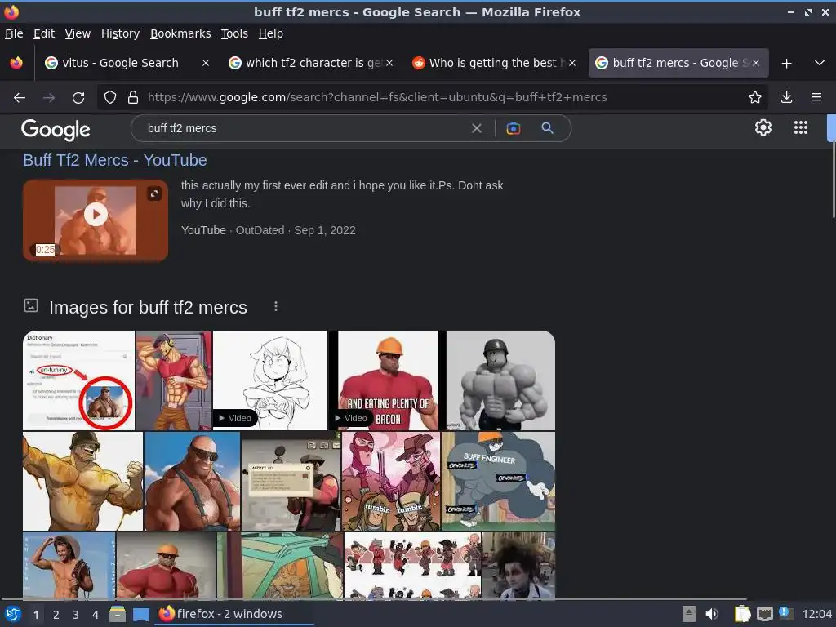Open more options for Images section
Image resolution: width=836 pixels, height=627 pixels.
276,307
